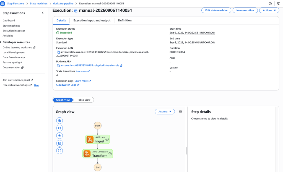Click the graph and Step details divider handle
Image resolution: width=283 pixels, height=172 pixels.
tap(186, 151)
